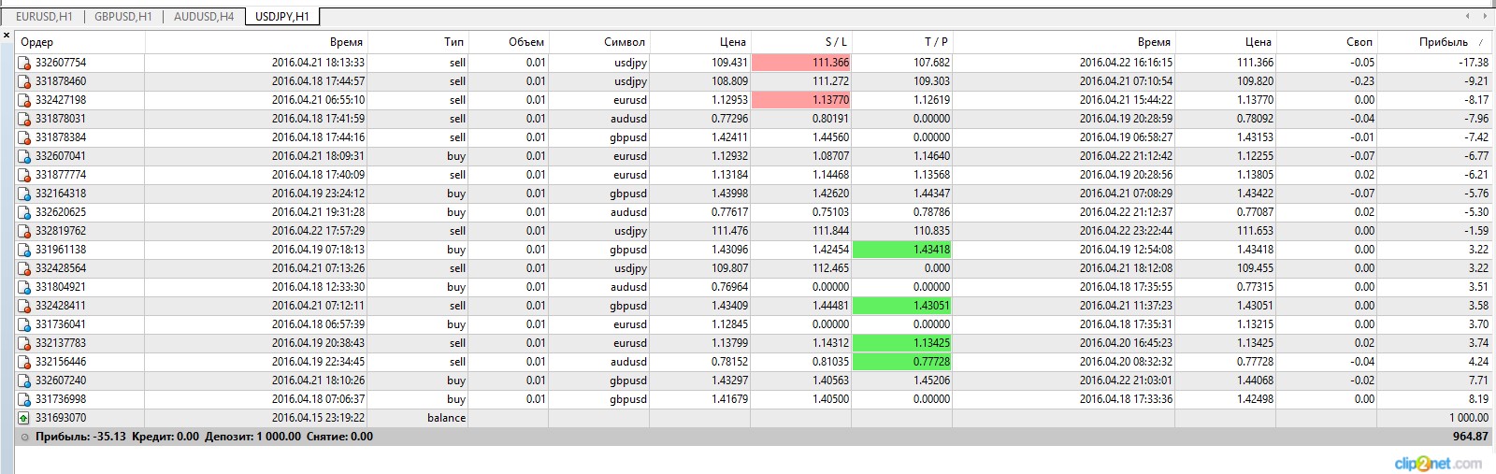Click the S / L column header
This screenshot has height=474, width=1496.
(x=801, y=42)
